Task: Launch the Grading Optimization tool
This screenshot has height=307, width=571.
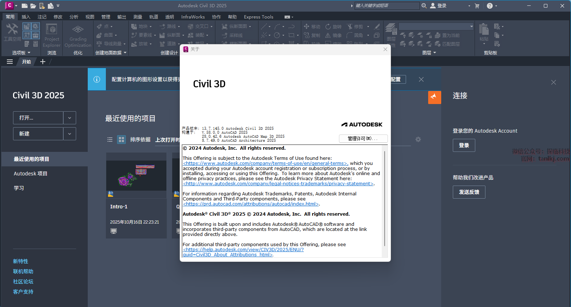Action: (x=78, y=35)
